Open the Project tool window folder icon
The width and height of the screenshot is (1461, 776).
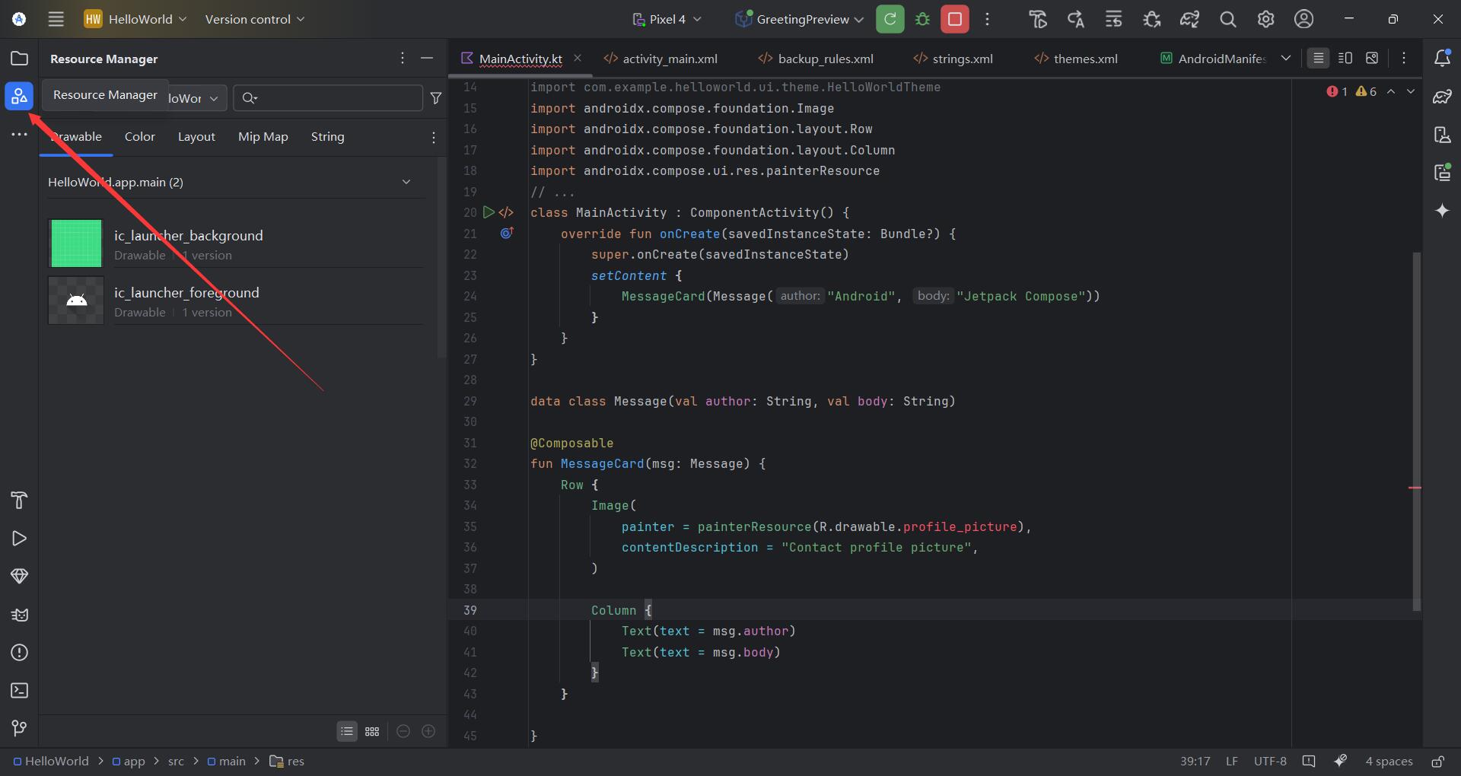(x=19, y=59)
